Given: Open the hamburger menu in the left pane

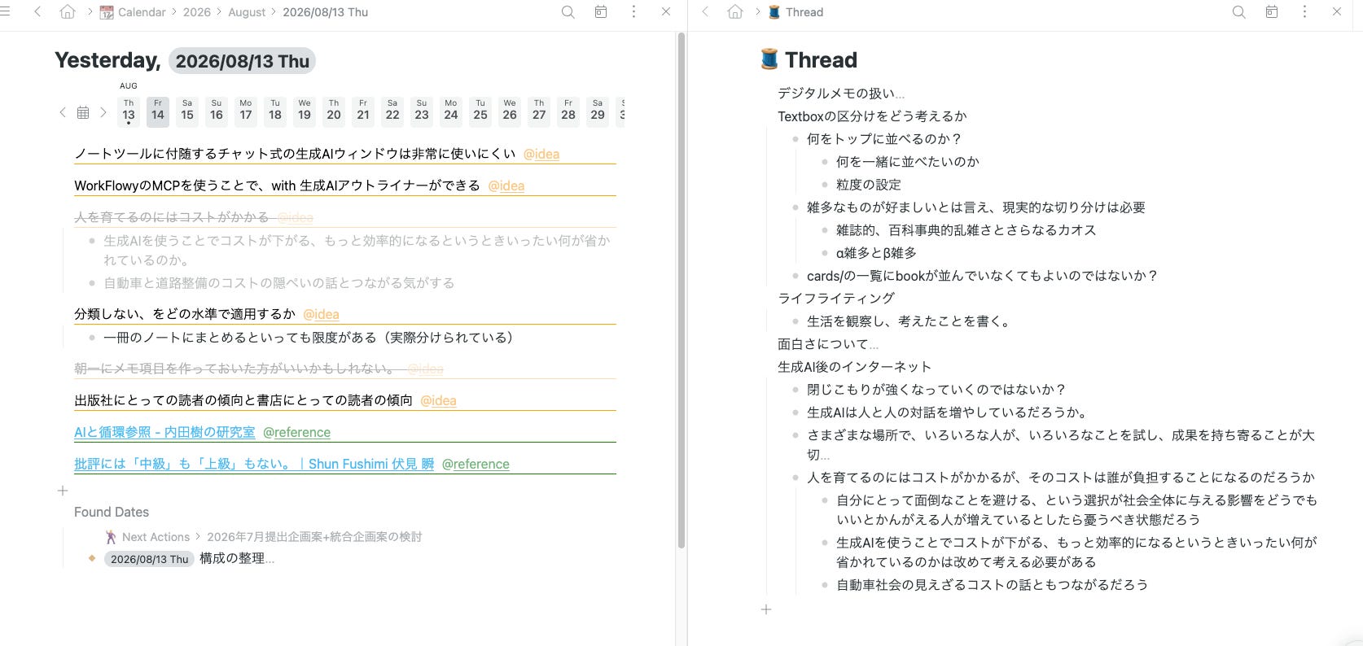Looking at the screenshot, I should 5,11.
